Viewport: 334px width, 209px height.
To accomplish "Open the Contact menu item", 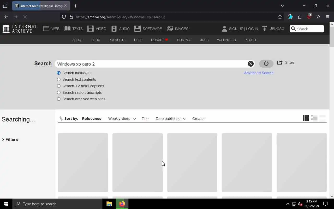I will 184,40.
